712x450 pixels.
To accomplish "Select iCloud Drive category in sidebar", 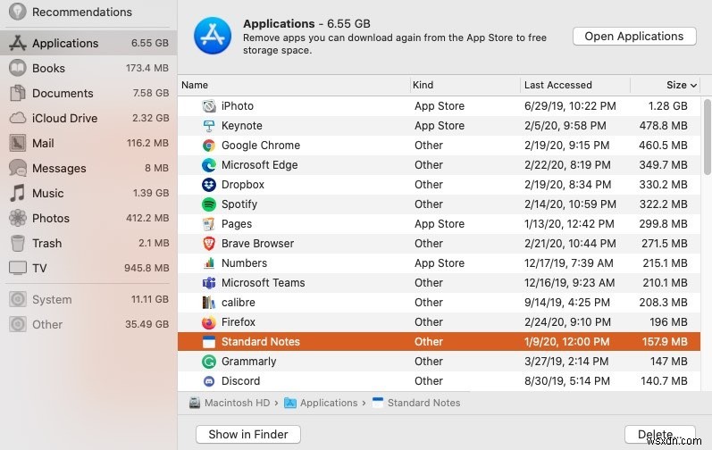I will point(88,118).
